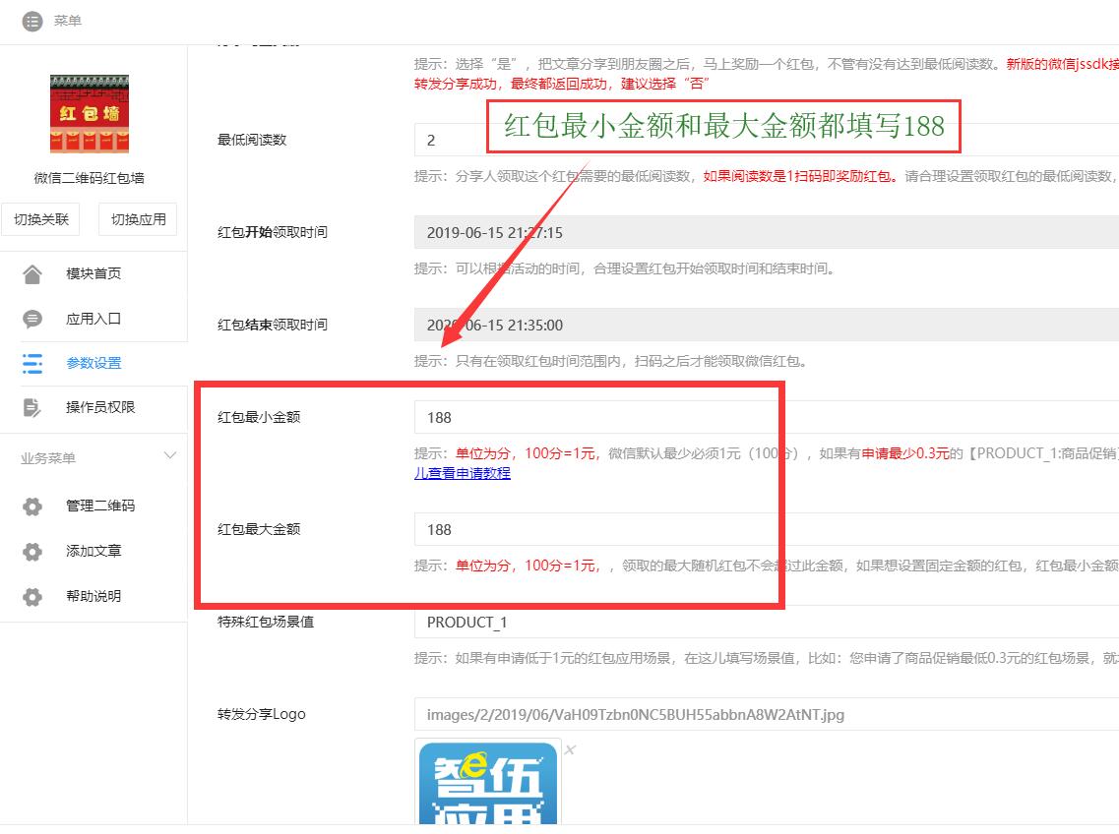Click the gear icon beside 帮助说明
Image resolution: width=1119 pixels, height=834 pixels.
click(x=32, y=597)
